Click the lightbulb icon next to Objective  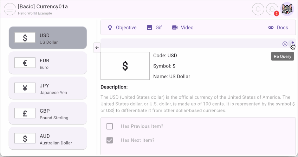(110, 28)
